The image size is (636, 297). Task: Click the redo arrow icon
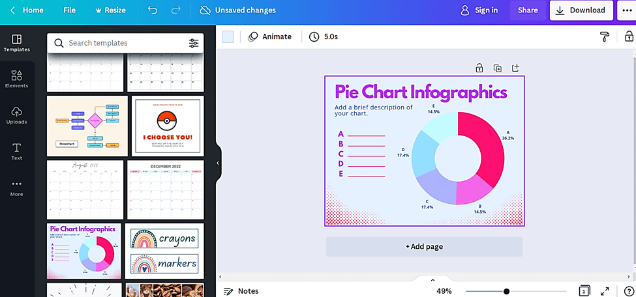(x=175, y=10)
